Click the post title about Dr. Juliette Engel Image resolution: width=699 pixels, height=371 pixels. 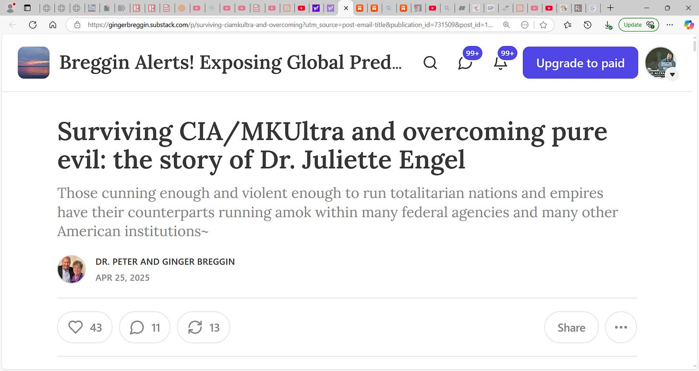point(332,146)
